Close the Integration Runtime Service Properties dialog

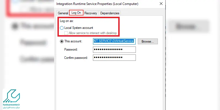point(161,4)
